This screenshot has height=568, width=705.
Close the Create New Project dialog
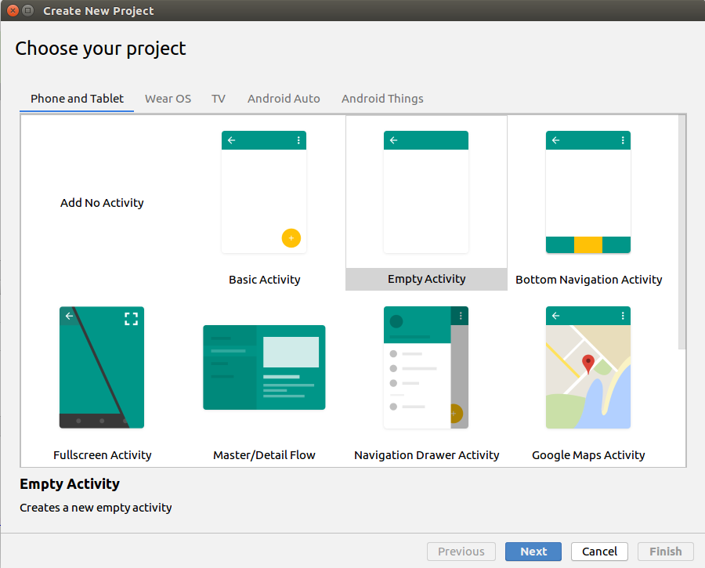pyautogui.click(x=13, y=10)
